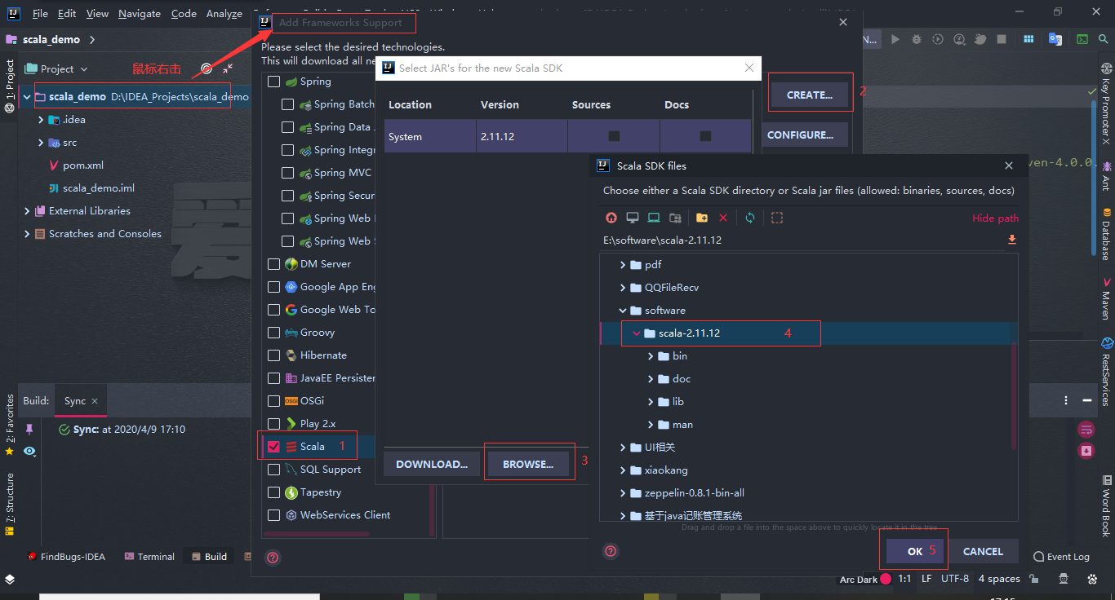
Task: Click the Debug bug icon in toolbar
Action: [x=917, y=39]
